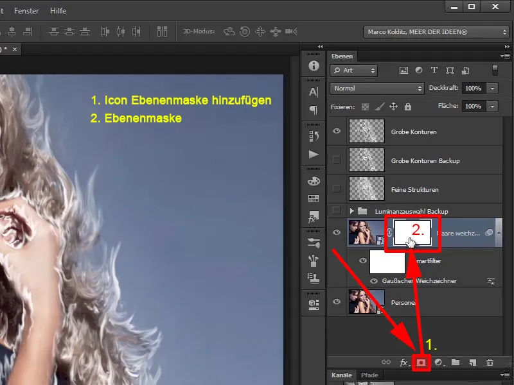Open Gaußscher Weichzeichner blending options icon
This screenshot has height=385, width=514.
click(x=491, y=281)
